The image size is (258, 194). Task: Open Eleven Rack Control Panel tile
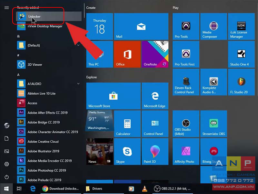(186, 82)
